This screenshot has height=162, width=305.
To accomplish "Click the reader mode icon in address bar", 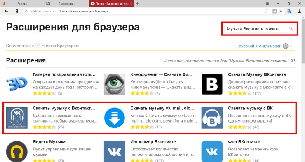I will point(274,11).
